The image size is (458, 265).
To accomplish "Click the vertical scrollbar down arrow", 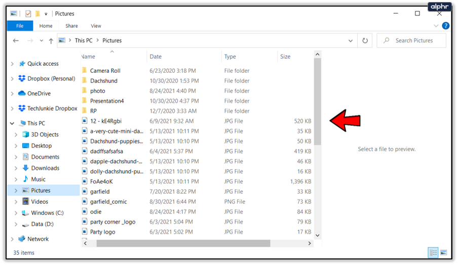I will click(x=318, y=236).
